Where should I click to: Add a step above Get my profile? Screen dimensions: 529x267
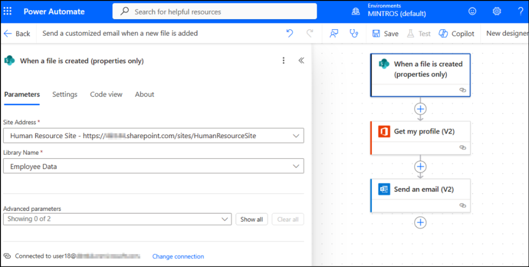pos(421,109)
